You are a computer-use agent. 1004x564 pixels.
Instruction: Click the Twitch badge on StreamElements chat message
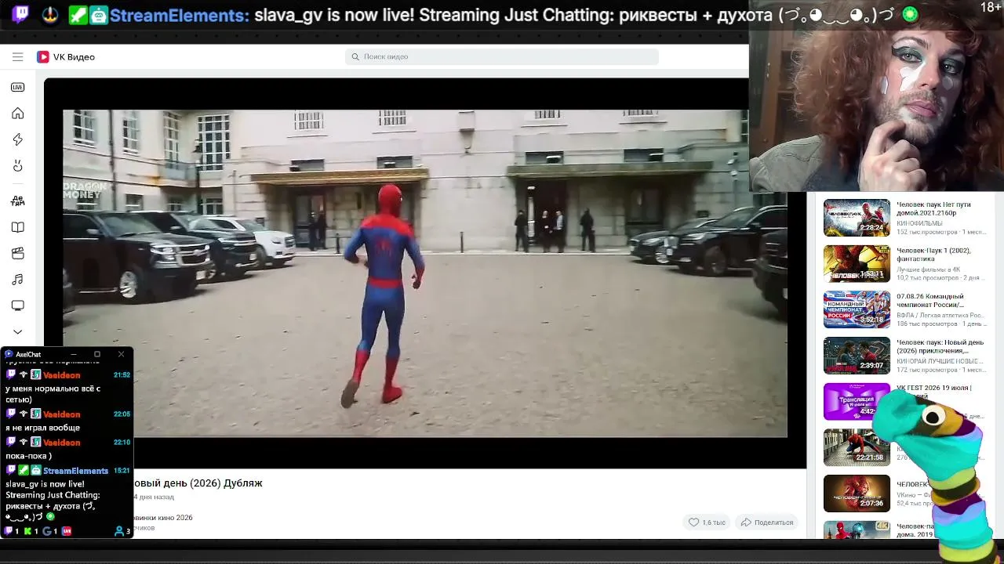point(11,471)
